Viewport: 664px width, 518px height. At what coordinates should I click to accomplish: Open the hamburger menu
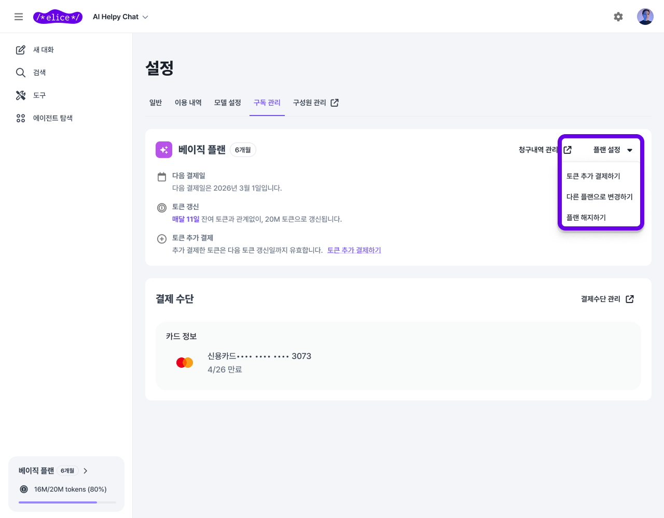[x=19, y=16]
